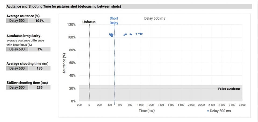Click the Time (ms) axis title

pos(147,110)
